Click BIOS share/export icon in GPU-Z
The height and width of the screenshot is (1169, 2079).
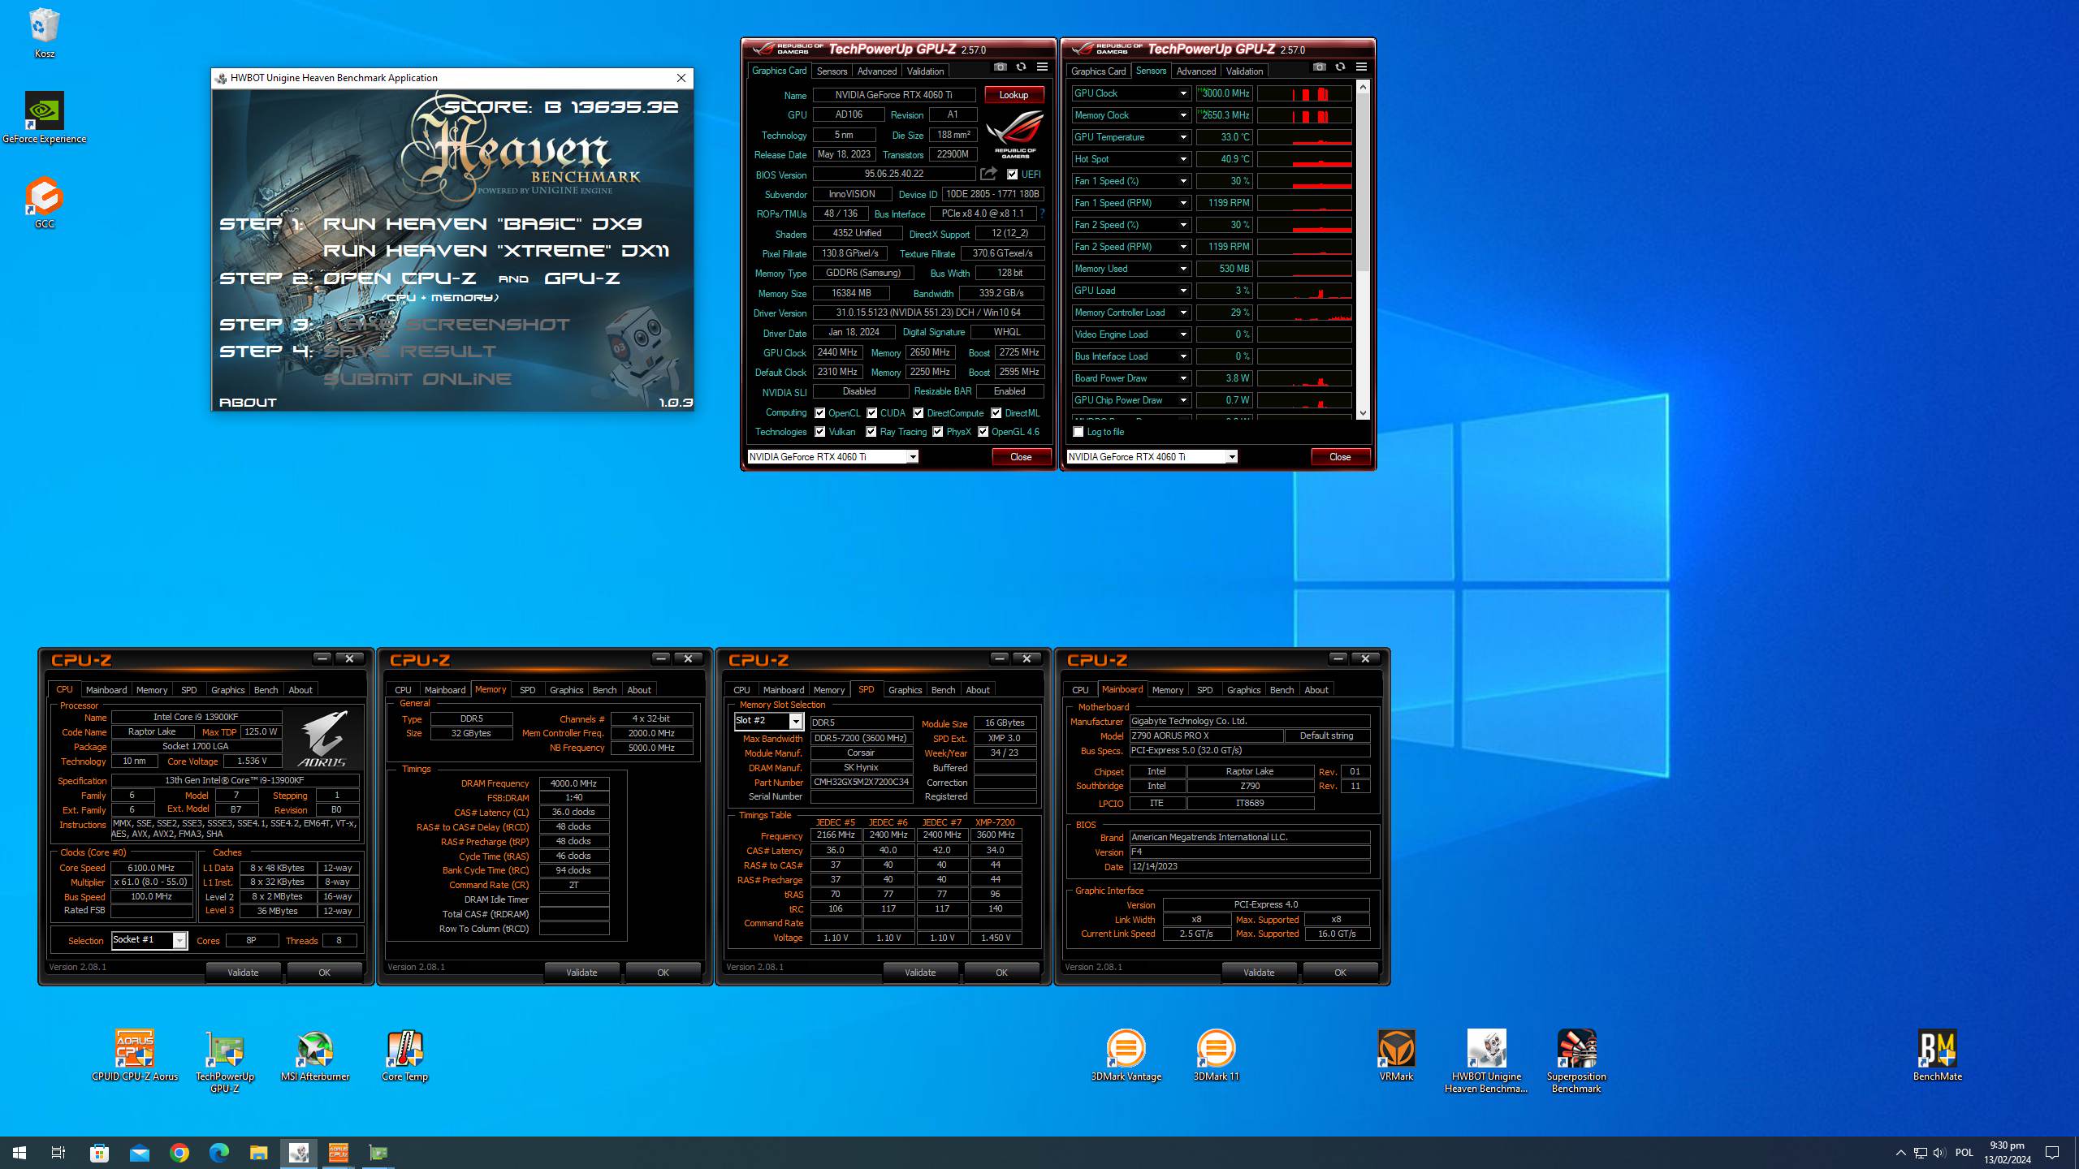click(988, 174)
